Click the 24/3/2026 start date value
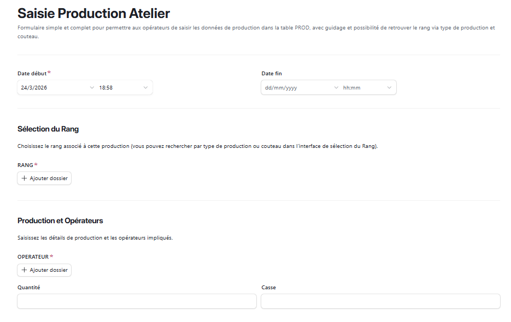The height and width of the screenshot is (322, 511). [34, 87]
